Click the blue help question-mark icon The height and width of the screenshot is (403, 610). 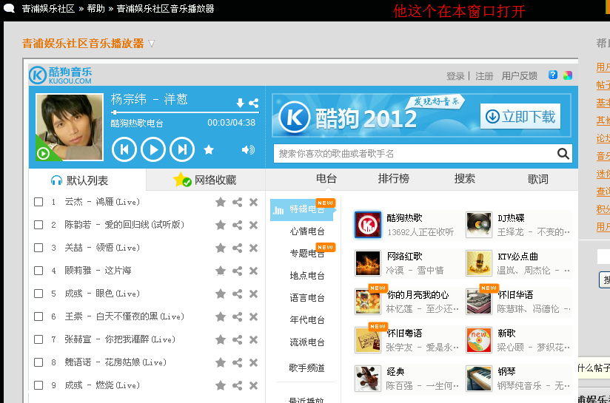[553, 75]
